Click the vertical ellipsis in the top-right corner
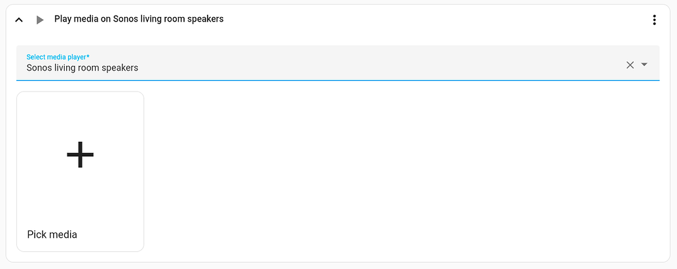 (x=653, y=20)
